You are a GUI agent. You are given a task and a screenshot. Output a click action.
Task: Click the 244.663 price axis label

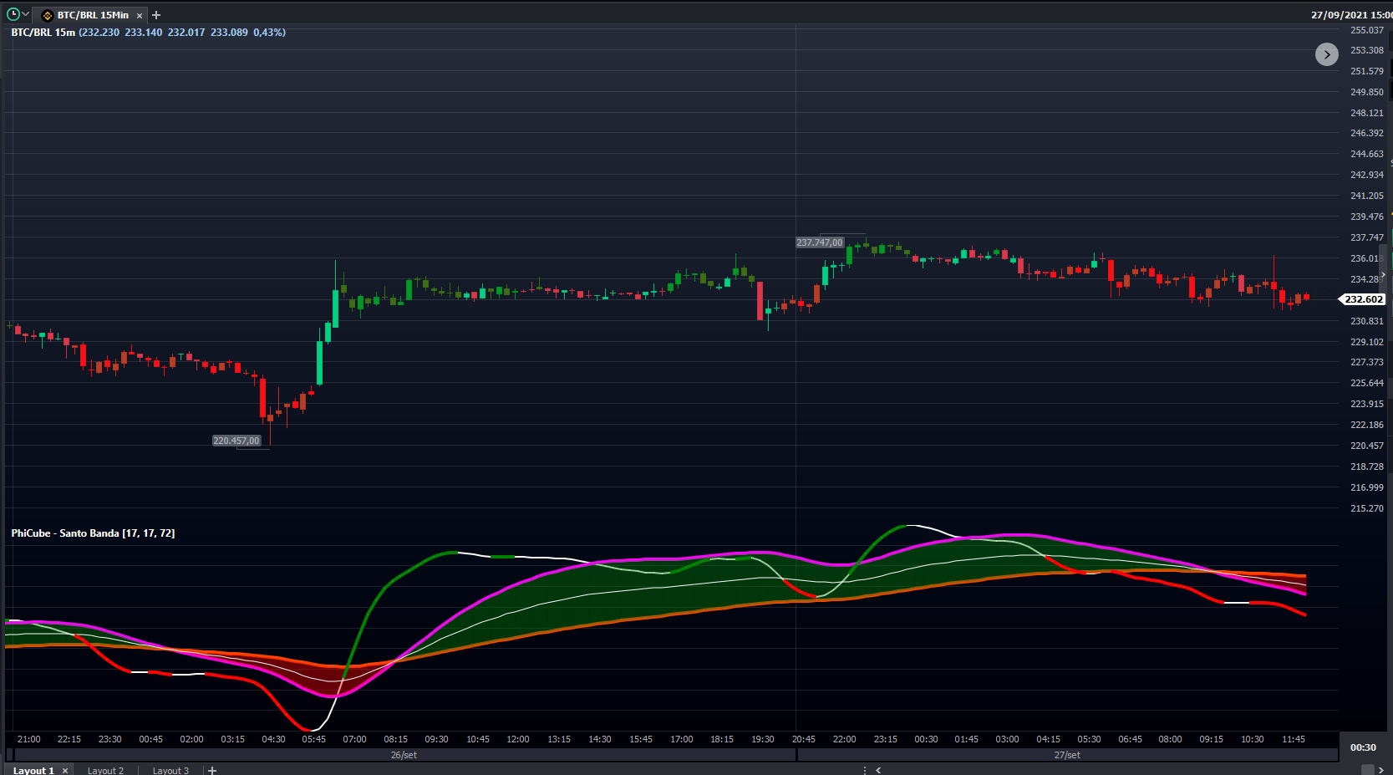[1367, 154]
